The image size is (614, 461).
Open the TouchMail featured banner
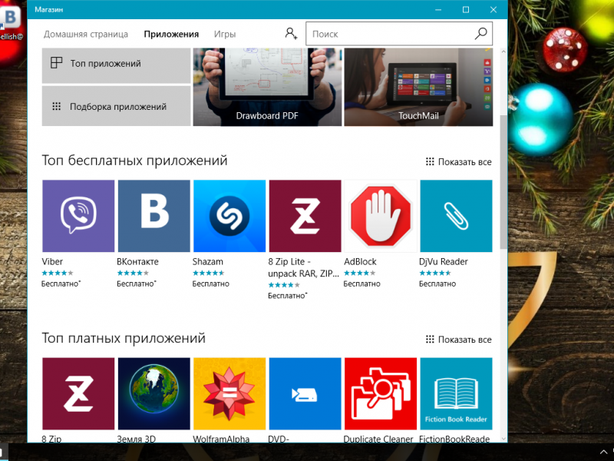coord(418,87)
